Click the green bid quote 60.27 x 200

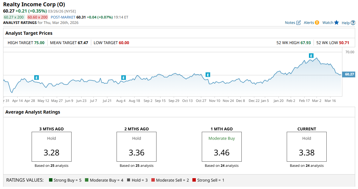point(14,17)
